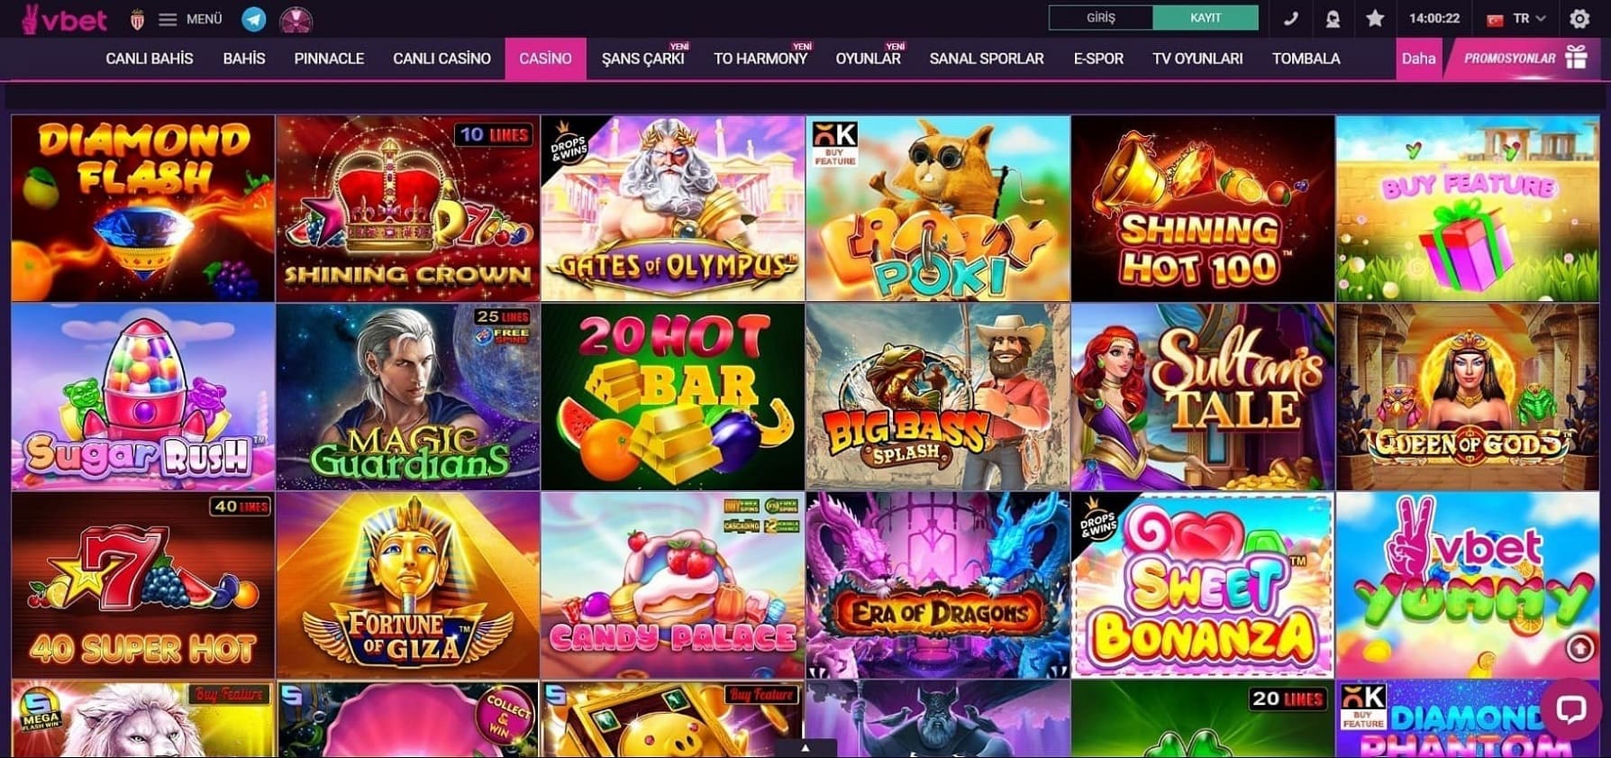The image size is (1611, 758).
Task: Open the settings gear icon
Action: pyautogui.click(x=1579, y=18)
